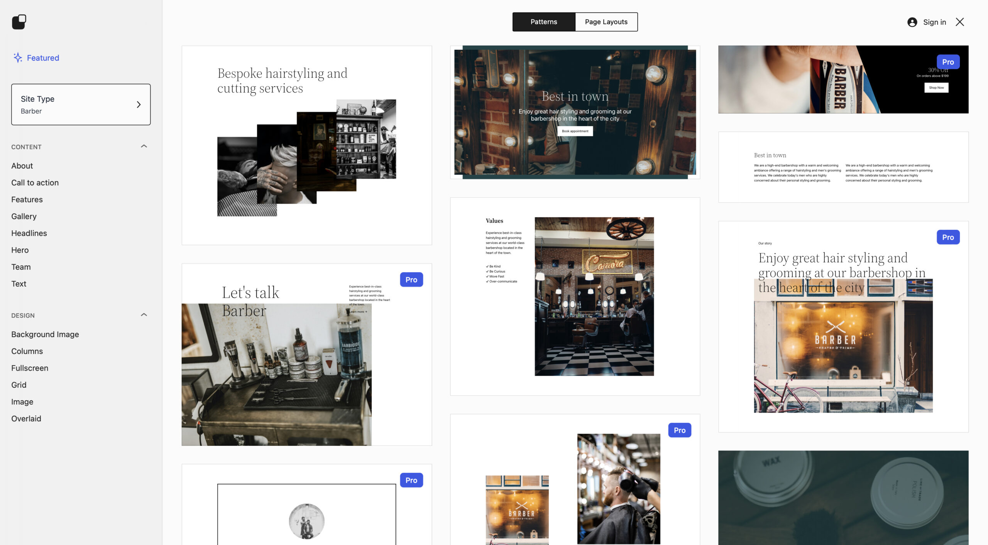
Task: Choose the 30% Off barber banner pattern
Action: tap(843, 79)
